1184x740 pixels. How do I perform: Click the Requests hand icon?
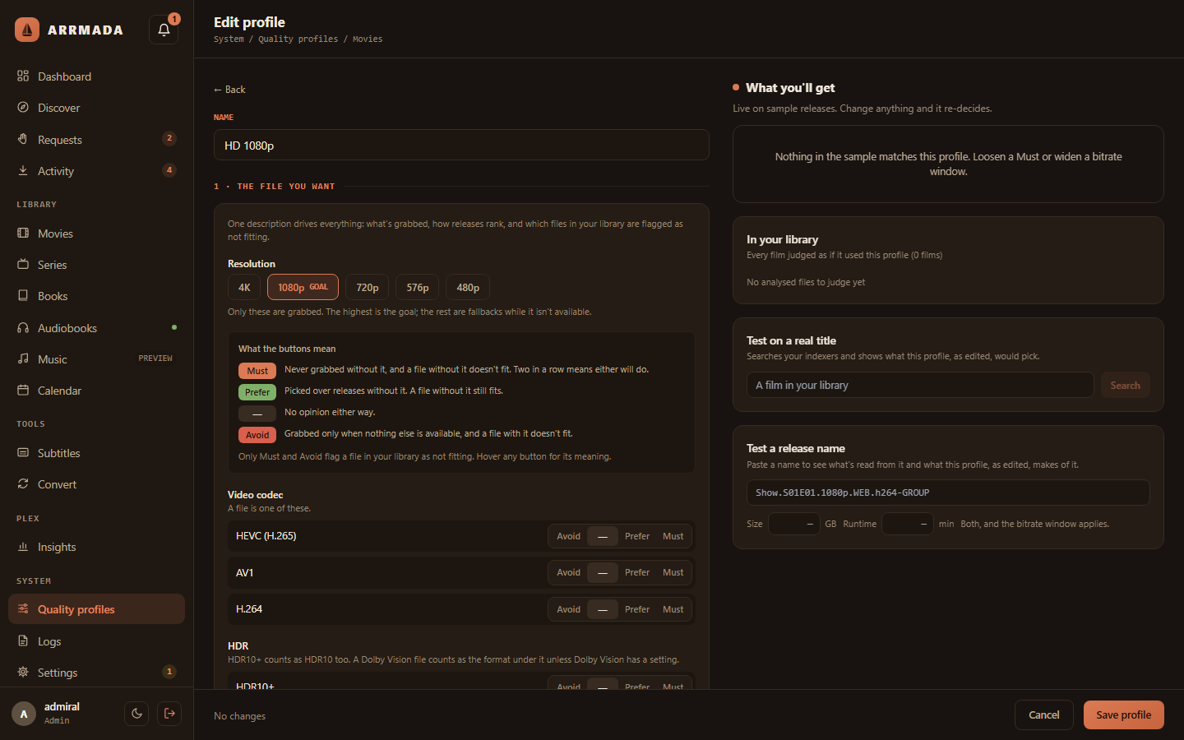pyautogui.click(x=23, y=139)
